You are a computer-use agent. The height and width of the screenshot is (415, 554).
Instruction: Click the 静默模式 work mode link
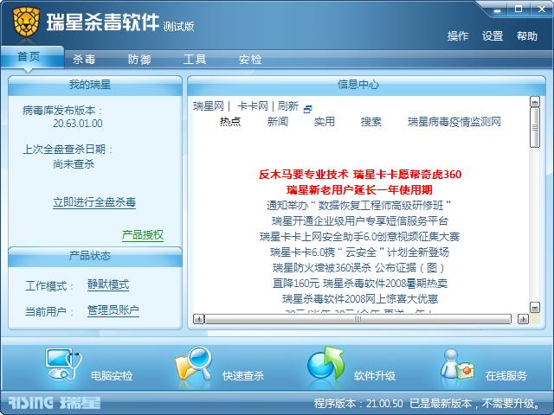pyautogui.click(x=108, y=284)
